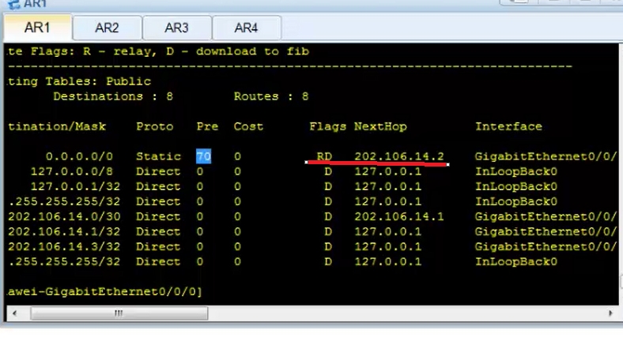This screenshot has width=623, height=341.
Task: Click the 0.0.0.0/0 destination entry
Action: pyautogui.click(x=79, y=156)
